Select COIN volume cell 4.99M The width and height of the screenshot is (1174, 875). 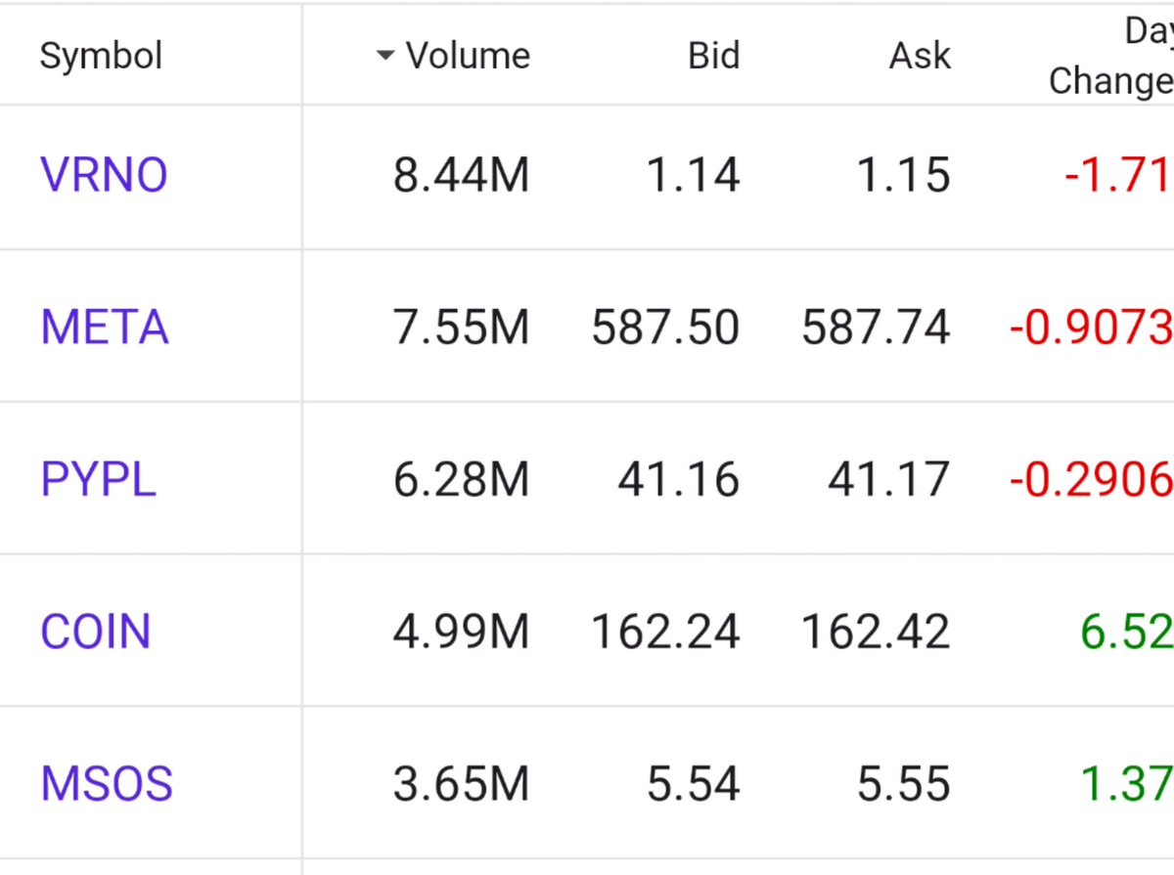462,632
